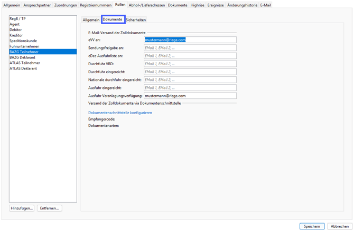
Task: Select the Sicherheiten sub-tab
Action: tap(136, 20)
